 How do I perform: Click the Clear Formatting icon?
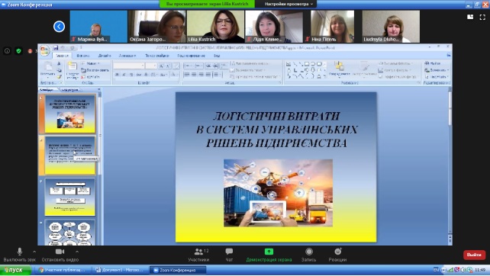[x=176, y=66]
